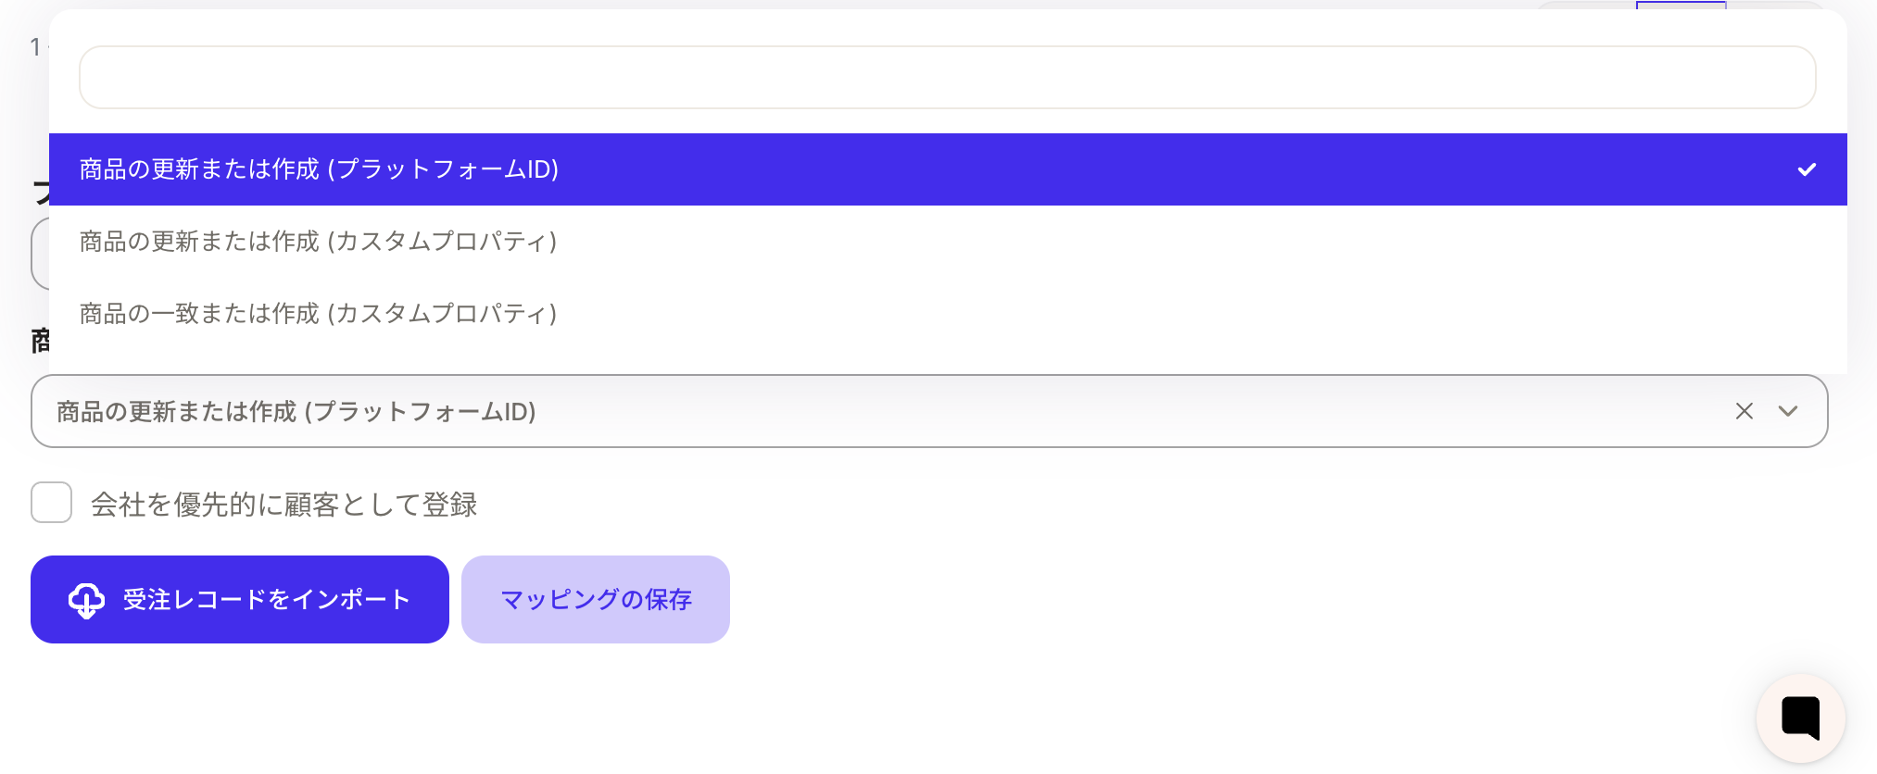This screenshot has width=1877, height=774.
Task: Toggle the 会社を優先的に顧客として登録 checkbox
Action: pos(51,502)
